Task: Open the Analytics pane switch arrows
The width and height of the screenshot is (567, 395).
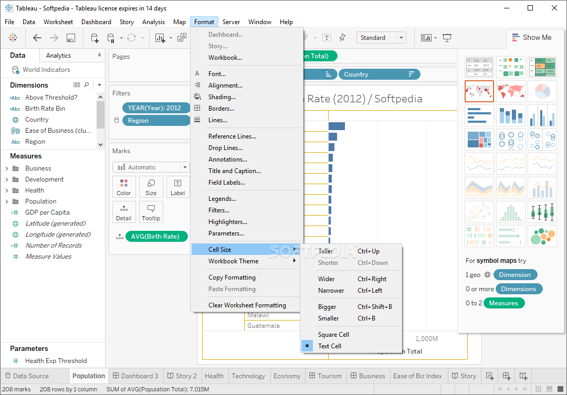Action: pyautogui.click(x=99, y=55)
